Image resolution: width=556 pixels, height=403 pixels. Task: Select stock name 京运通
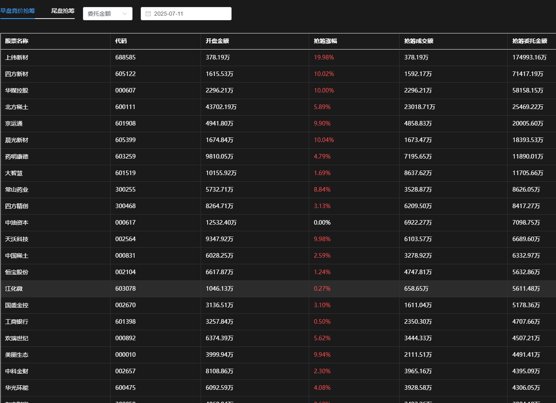14,123
